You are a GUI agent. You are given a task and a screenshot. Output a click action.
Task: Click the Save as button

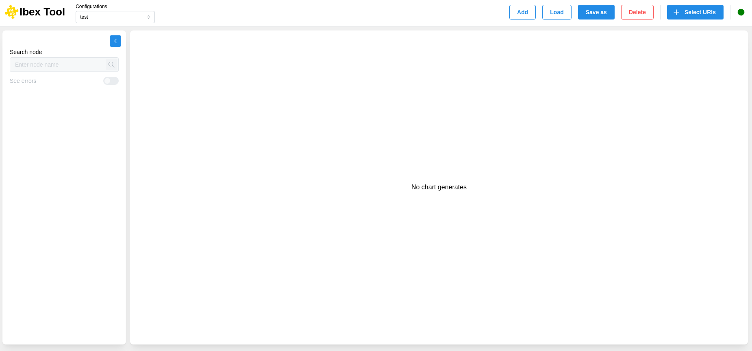596,12
